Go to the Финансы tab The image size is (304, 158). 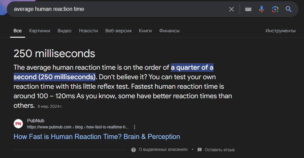(169, 31)
